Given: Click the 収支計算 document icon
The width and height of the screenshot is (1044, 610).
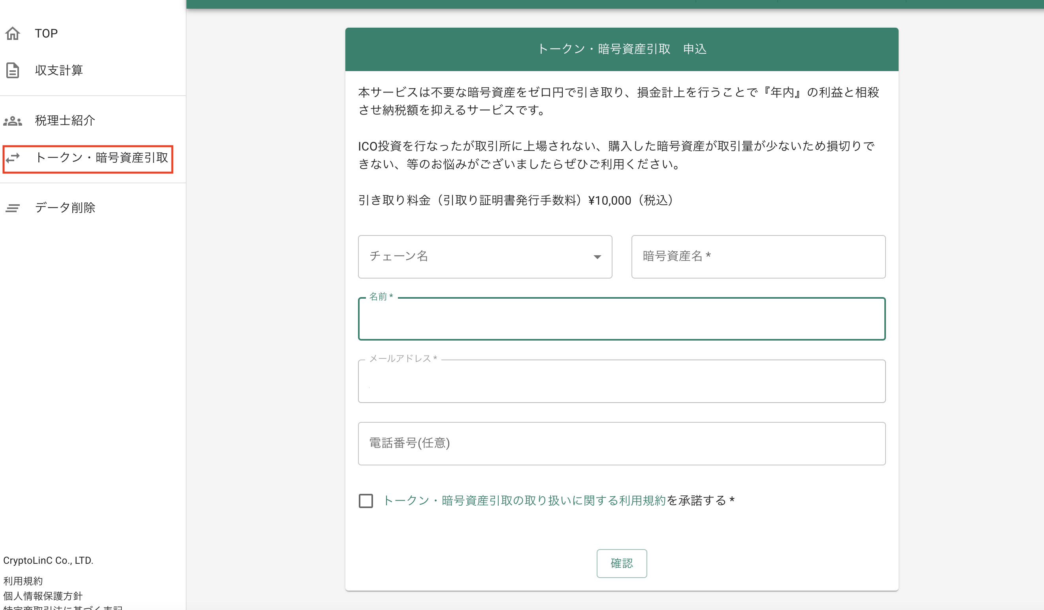Looking at the screenshot, I should pos(12,70).
